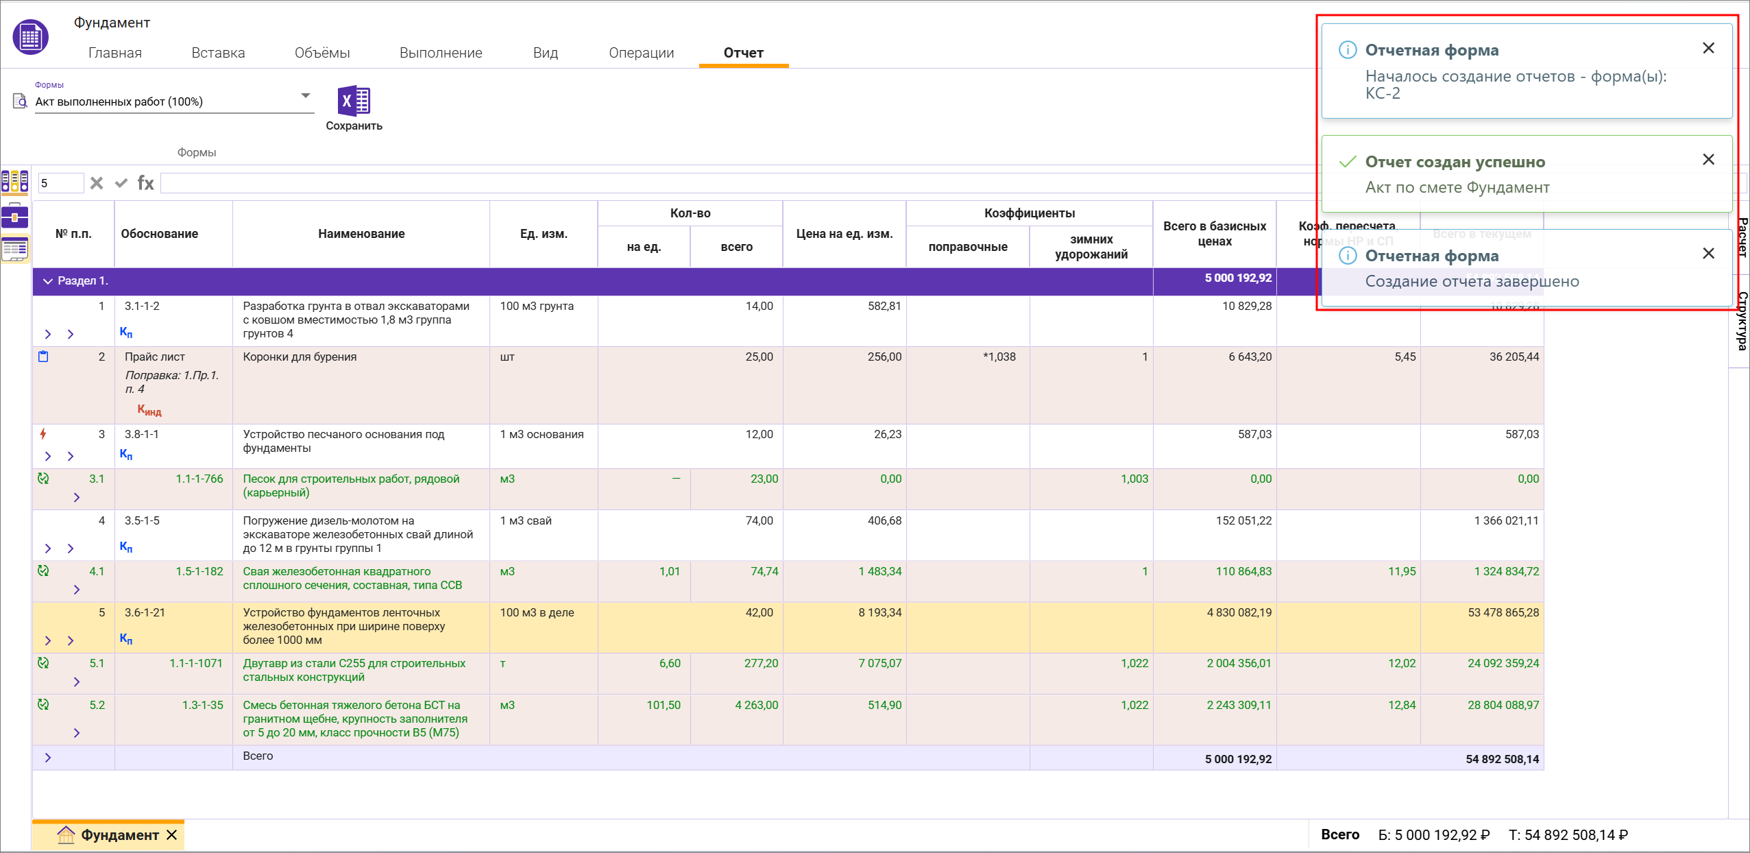Close the Фундамент document tab
This screenshot has height=853, width=1750.
(x=172, y=835)
